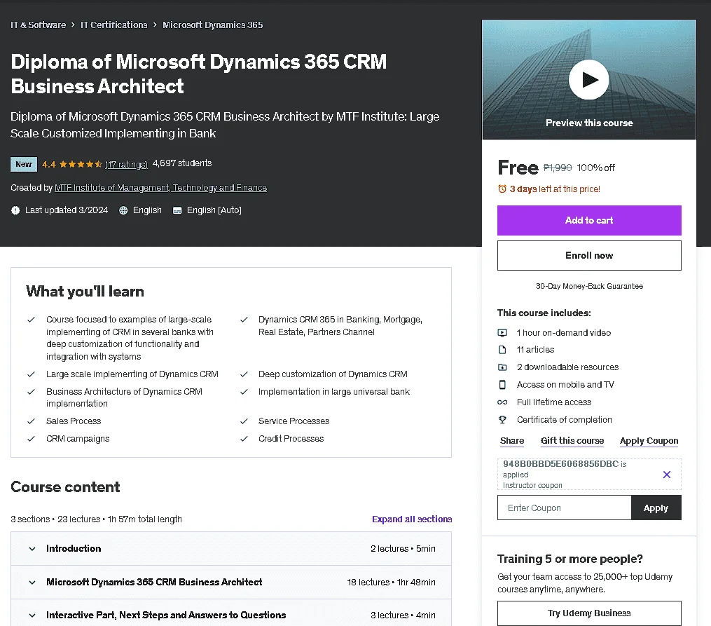
Task: Click the lifetime access infinity icon
Action: point(502,402)
